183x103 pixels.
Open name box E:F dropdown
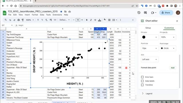point(12,25)
